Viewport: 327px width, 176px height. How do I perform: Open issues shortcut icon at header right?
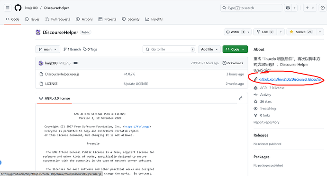(x=323, y=8)
